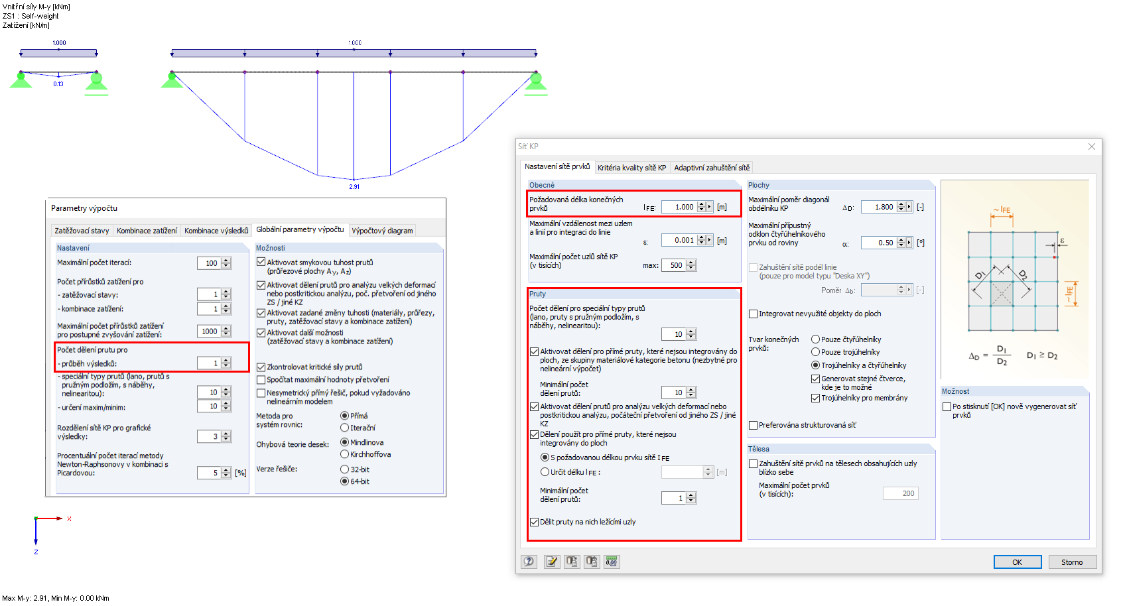Toggle Zkontrolovat kritické síly prutů checkbox
This screenshot has width=1121, height=606.
coord(261,367)
